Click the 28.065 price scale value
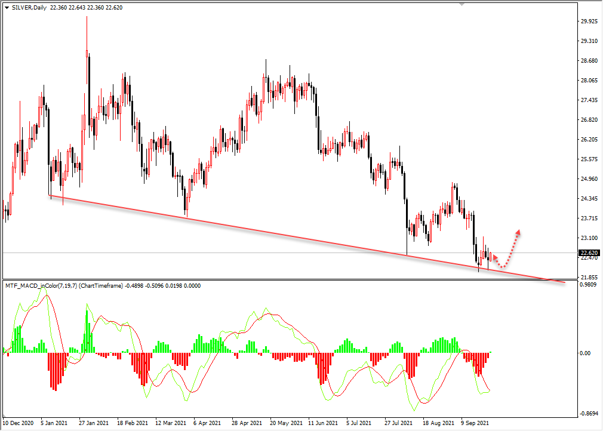The height and width of the screenshot is (431, 603). click(589, 81)
